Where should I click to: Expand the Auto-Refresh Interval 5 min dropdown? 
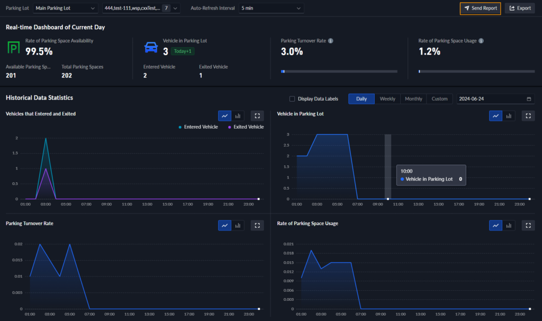271,8
